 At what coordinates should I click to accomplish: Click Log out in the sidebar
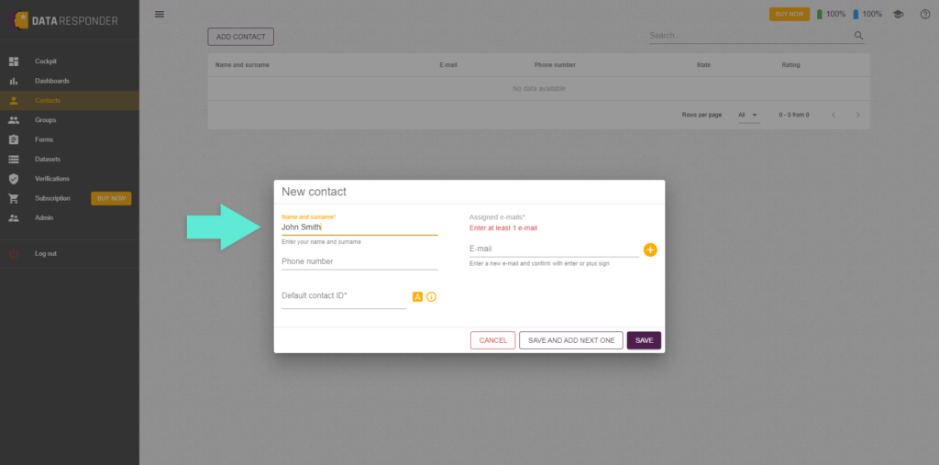coord(46,253)
